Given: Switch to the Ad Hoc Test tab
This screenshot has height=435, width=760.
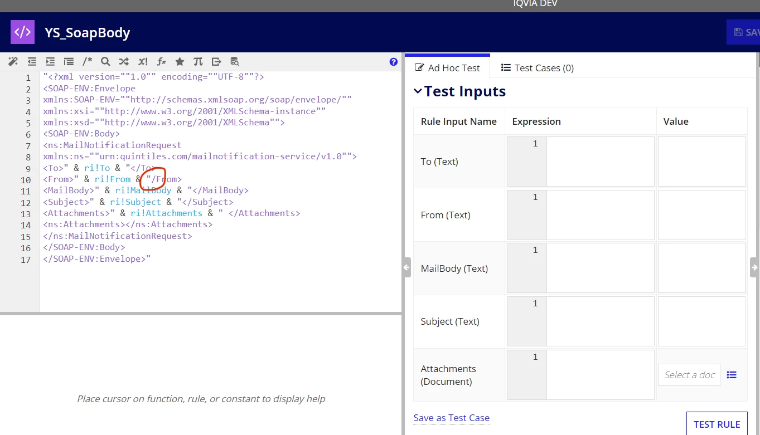Looking at the screenshot, I should 447,68.
